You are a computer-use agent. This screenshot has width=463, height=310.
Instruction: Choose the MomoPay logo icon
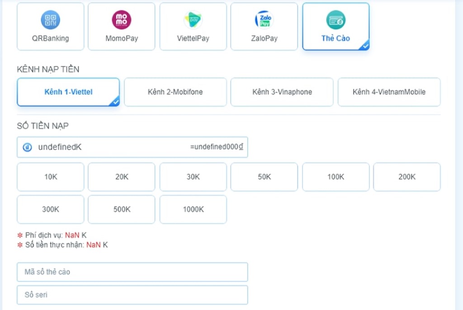pyautogui.click(x=122, y=20)
